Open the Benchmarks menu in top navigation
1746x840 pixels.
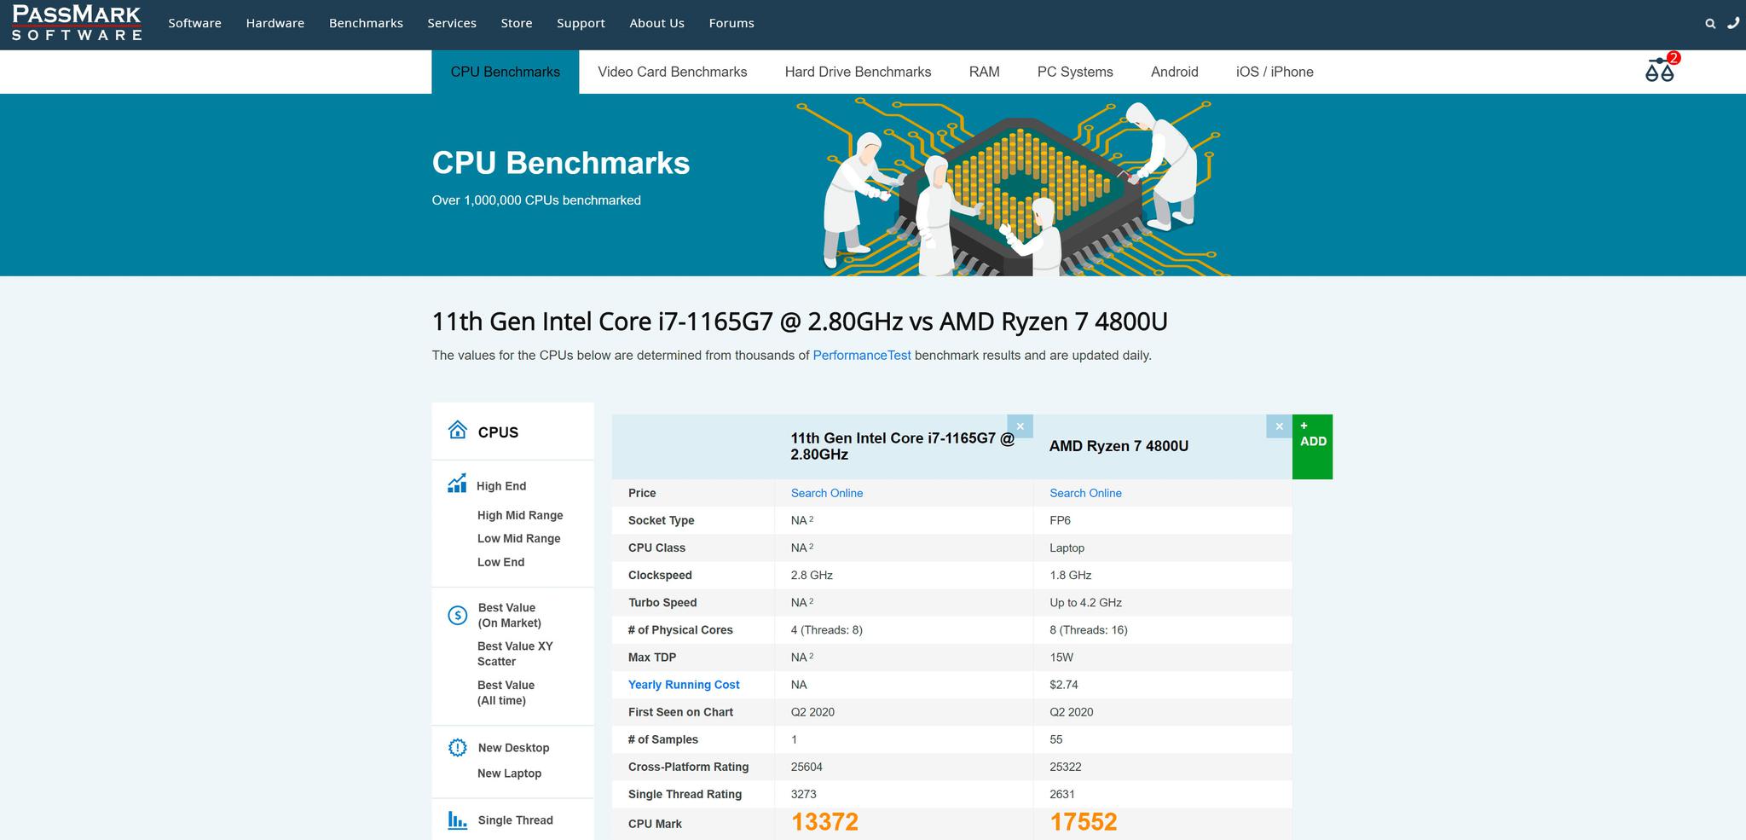[366, 23]
